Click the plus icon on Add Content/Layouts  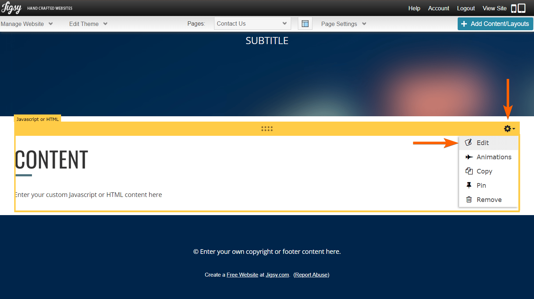(464, 24)
